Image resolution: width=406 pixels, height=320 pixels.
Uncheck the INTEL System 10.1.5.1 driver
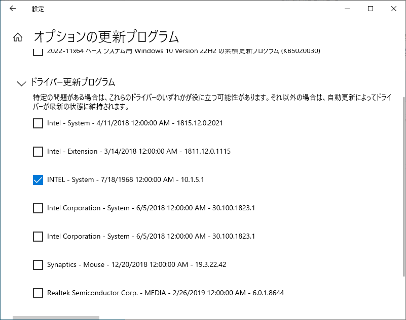(38, 180)
